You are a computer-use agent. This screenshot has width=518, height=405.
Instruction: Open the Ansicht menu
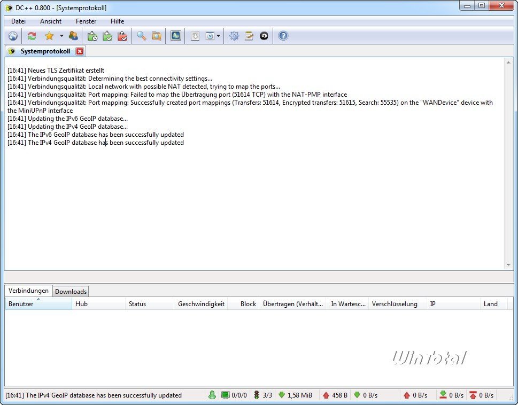click(51, 21)
